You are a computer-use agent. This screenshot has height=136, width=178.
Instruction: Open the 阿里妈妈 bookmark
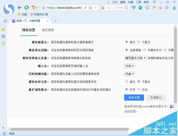(39, 14)
